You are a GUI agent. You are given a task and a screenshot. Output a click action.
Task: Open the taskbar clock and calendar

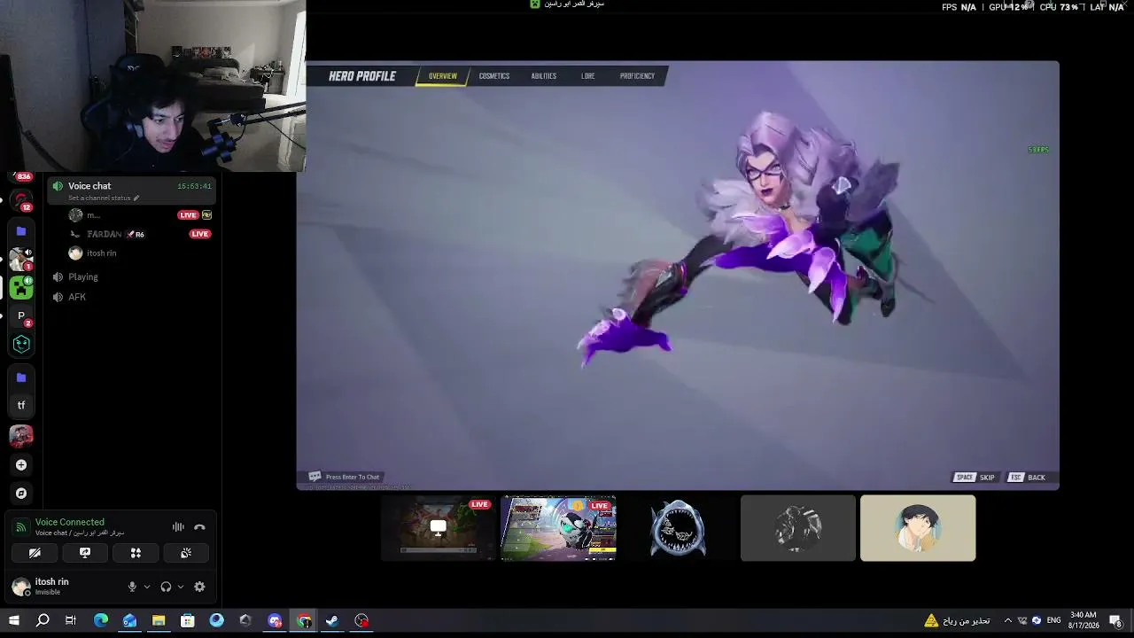pyautogui.click(x=1084, y=620)
